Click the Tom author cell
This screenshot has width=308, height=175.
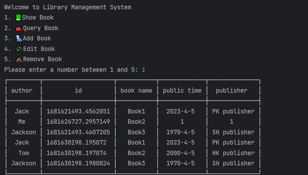tap(24, 153)
